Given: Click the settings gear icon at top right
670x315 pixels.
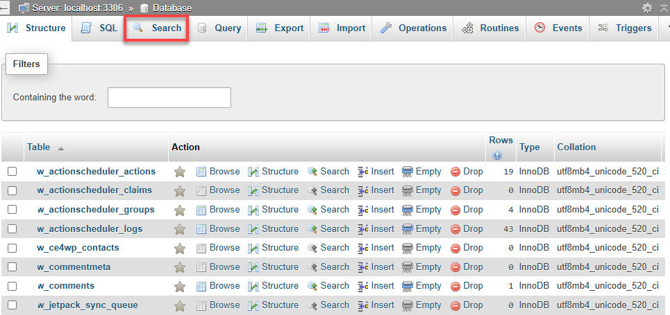Looking at the screenshot, I should click(x=647, y=8).
